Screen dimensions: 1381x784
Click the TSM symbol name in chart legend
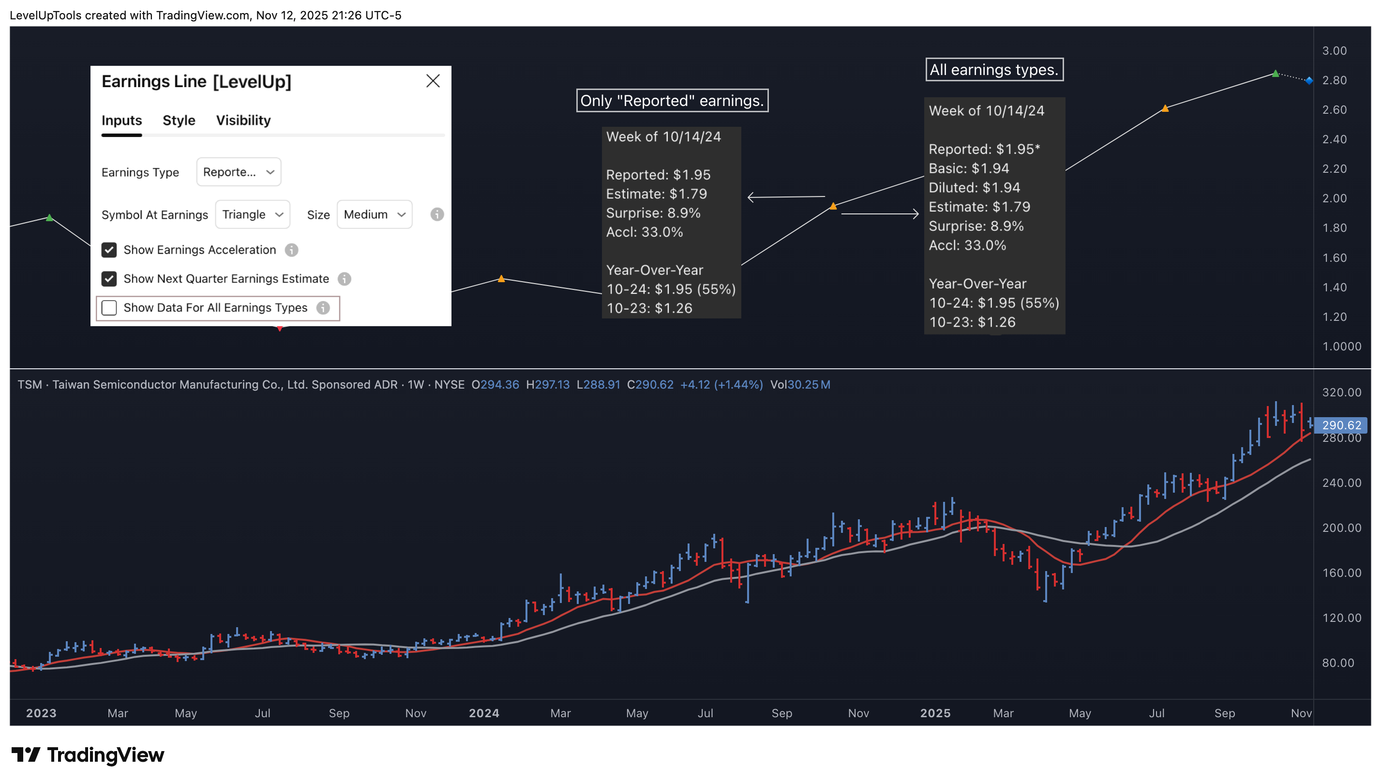30,384
